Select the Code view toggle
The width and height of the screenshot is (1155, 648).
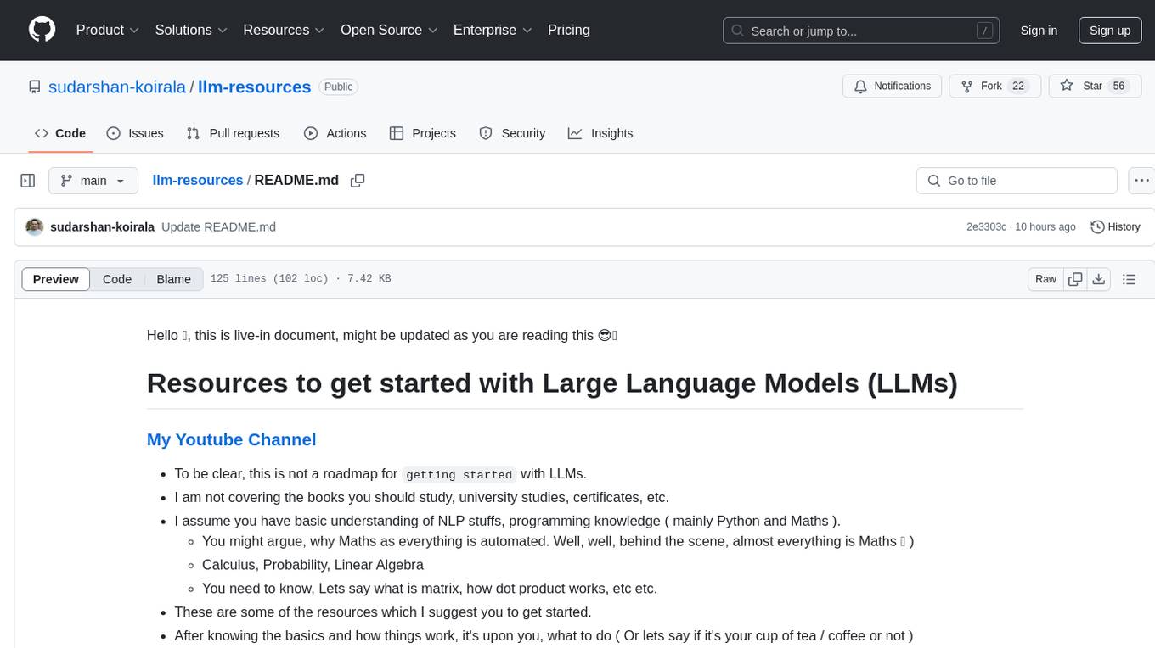pos(117,279)
